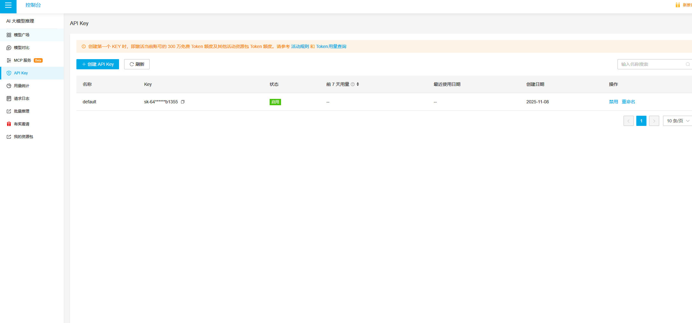Open 批量推理 in the sidebar

[x=32, y=111]
